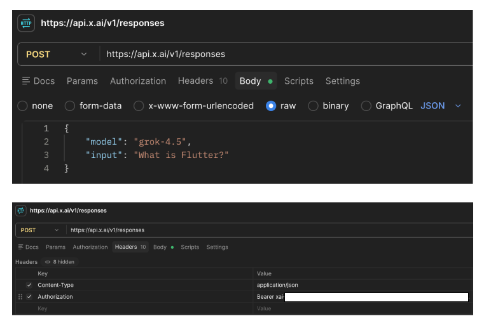Open the JSON format dropdown

pos(441,106)
